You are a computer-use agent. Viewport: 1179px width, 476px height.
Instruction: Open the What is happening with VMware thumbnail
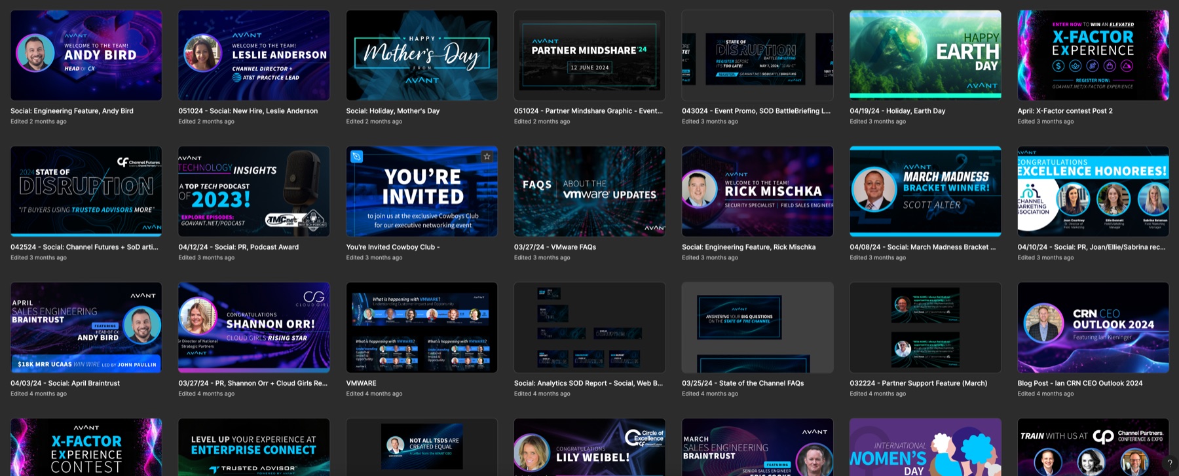point(422,328)
